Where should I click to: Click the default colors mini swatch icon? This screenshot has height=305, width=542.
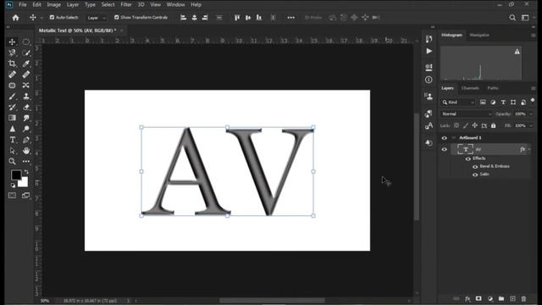(x=13, y=186)
